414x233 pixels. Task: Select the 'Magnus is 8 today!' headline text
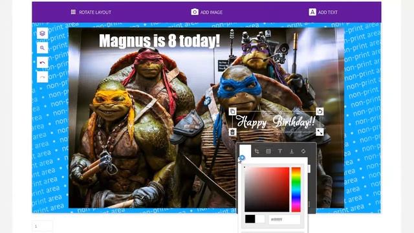pyautogui.click(x=160, y=41)
